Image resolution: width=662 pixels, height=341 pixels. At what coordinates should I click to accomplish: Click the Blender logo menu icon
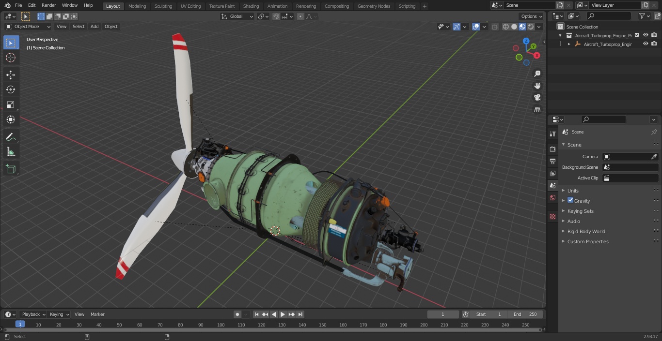7,5
